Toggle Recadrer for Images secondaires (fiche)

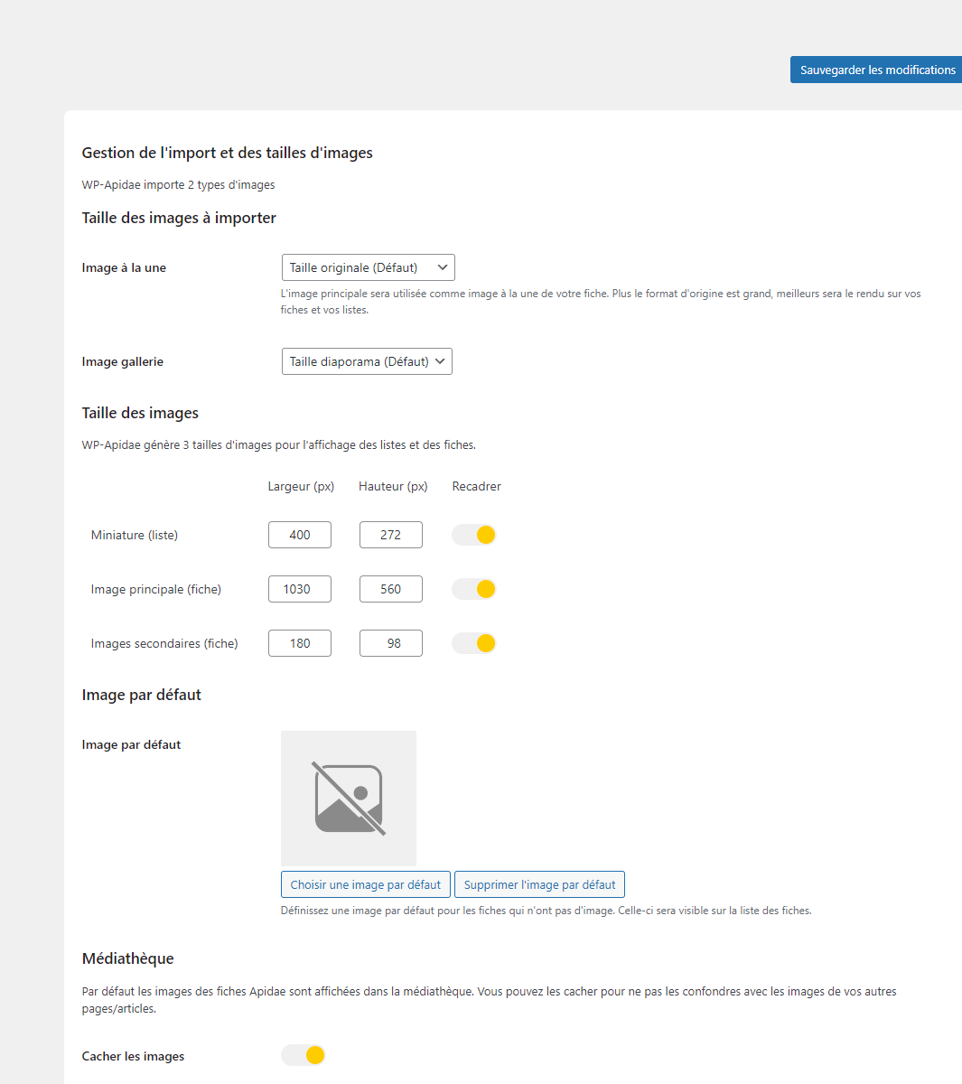click(474, 643)
